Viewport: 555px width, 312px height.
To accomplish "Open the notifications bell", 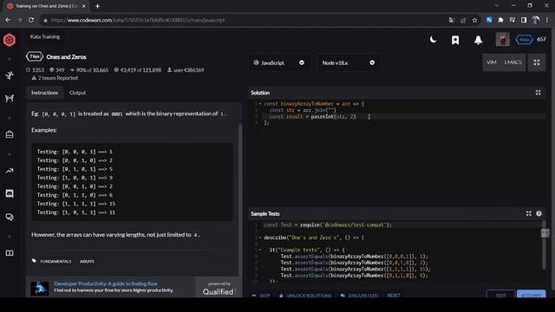I will (x=478, y=40).
